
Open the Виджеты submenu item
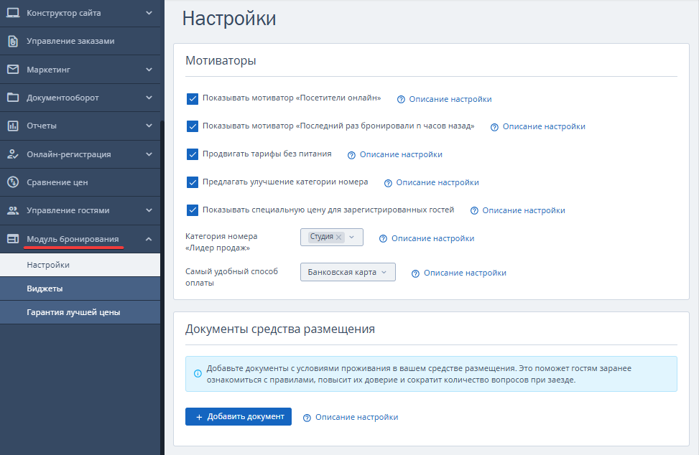[45, 289]
